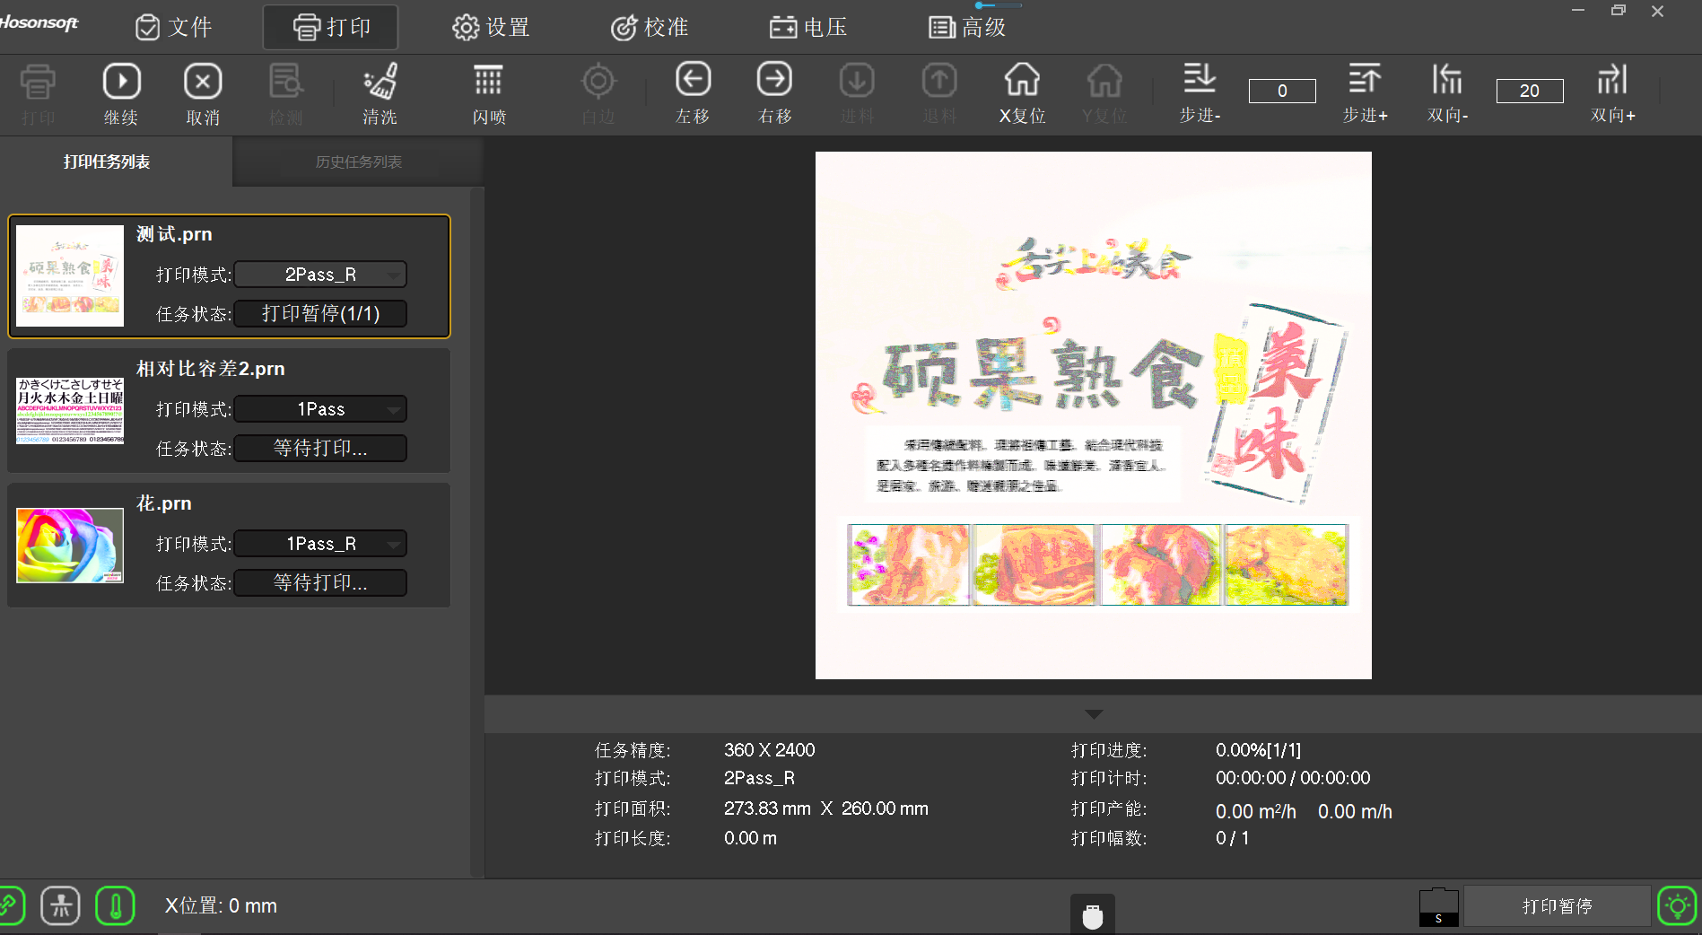This screenshot has width=1702, height=935.
Task: Click the bidirectional value field showing 20
Action: (x=1530, y=91)
